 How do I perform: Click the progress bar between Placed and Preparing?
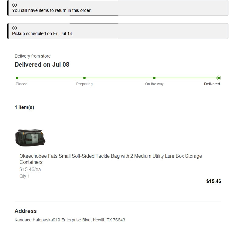tap(51, 78)
